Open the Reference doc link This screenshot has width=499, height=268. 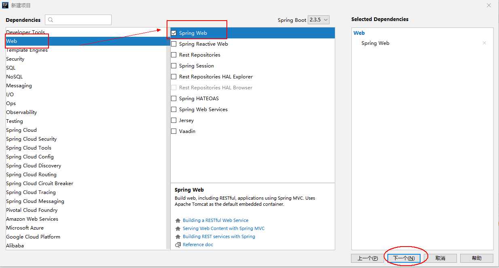198,245
